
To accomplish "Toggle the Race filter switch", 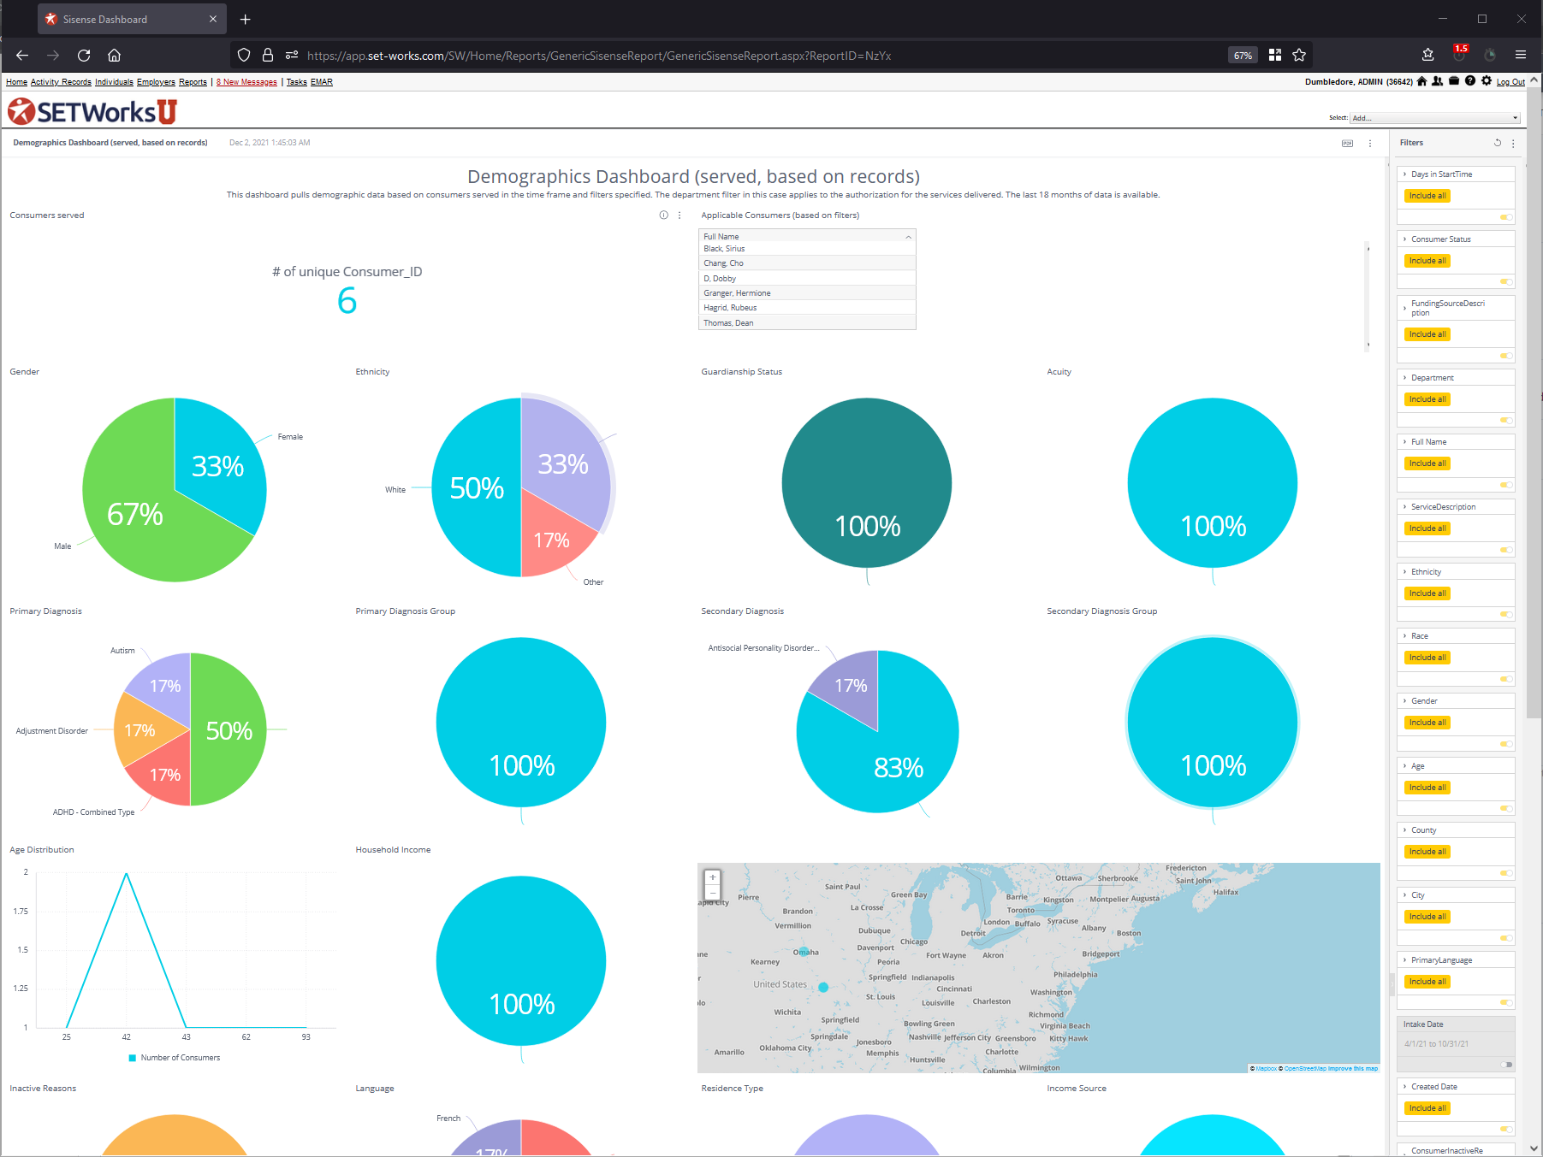I will click(1506, 679).
